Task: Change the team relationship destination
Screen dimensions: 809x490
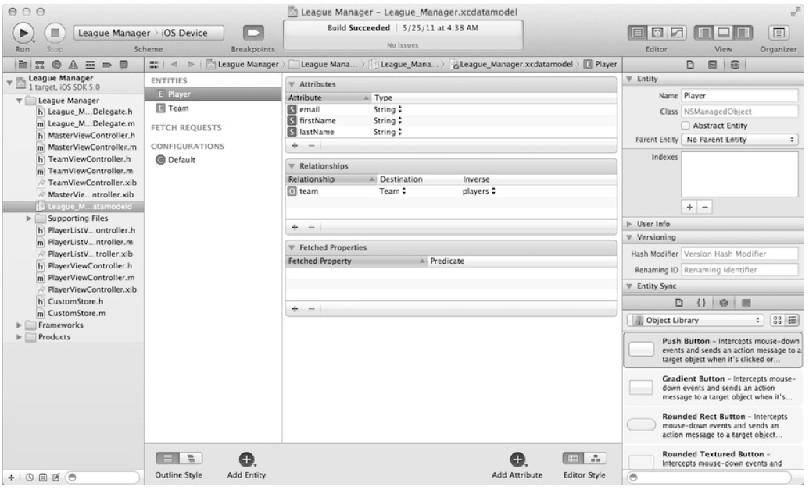Action: point(392,191)
